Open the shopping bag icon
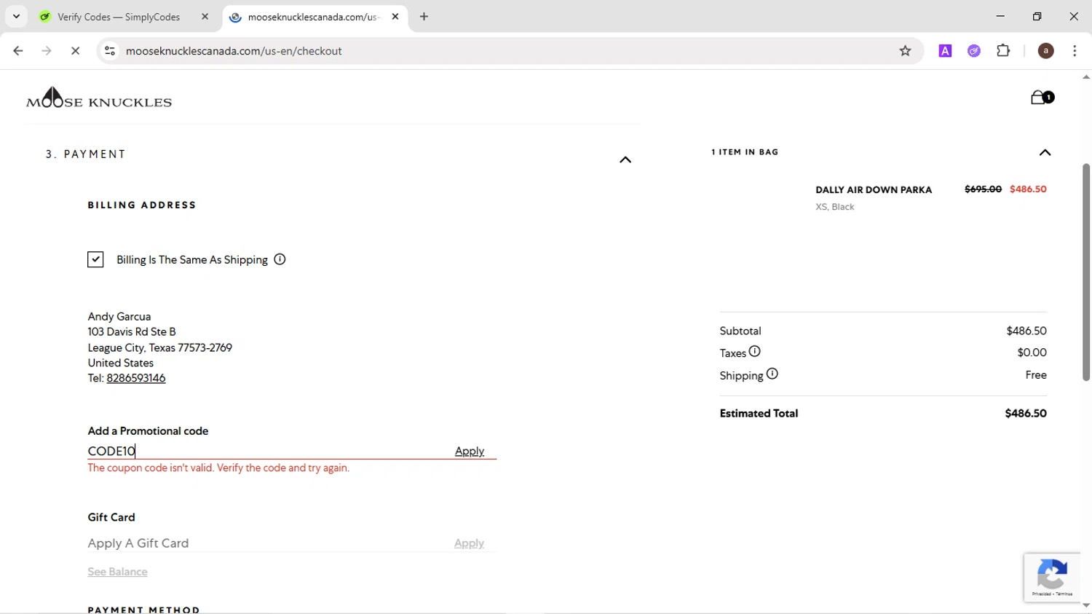 1042,98
